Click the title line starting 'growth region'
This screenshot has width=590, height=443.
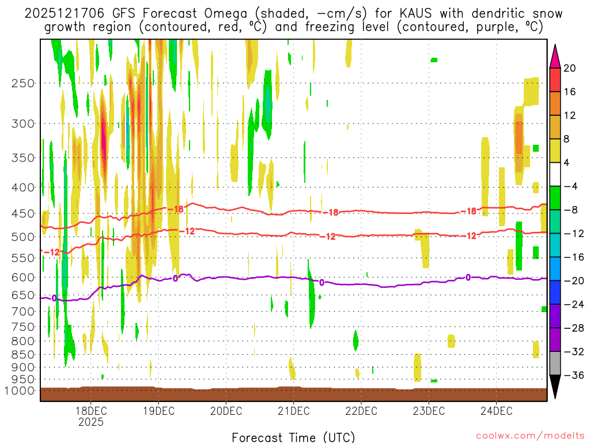click(x=293, y=27)
